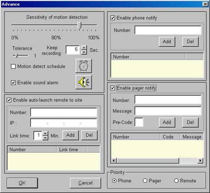Increase Link time minutes with up arrow

click(x=45, y=133)
